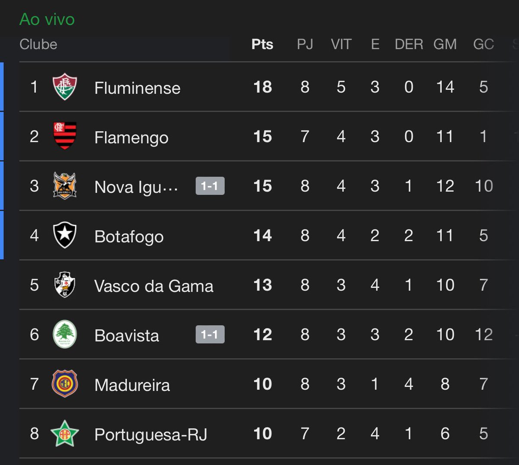Open the Portuguesa-RJ team name
The height and width of the screenshot is (465, 519).
point(151,434)
